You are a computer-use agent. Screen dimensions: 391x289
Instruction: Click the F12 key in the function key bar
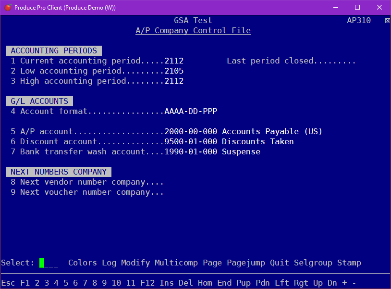(147, 283)
